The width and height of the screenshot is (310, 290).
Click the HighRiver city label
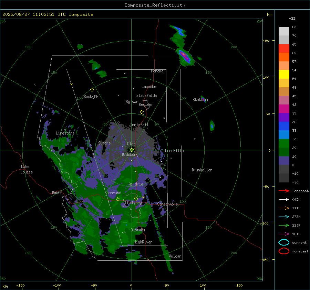click(x=143, y=242)
